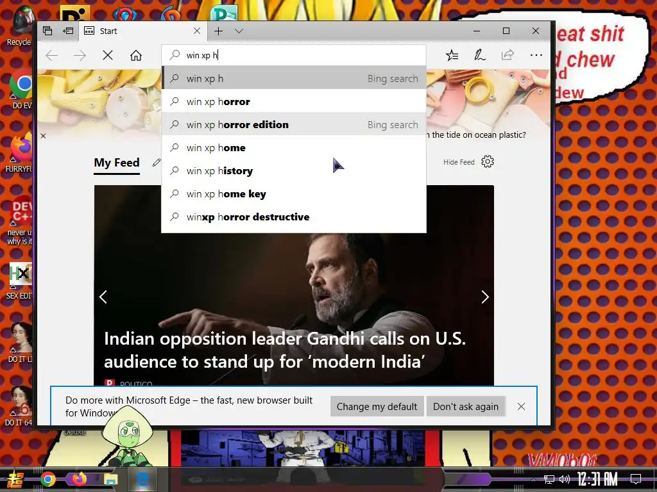Image resolution: width=657 pixels, height=492 pixels.
Task: Open the Chrome desktop shortcut
Action: [21, 90]
